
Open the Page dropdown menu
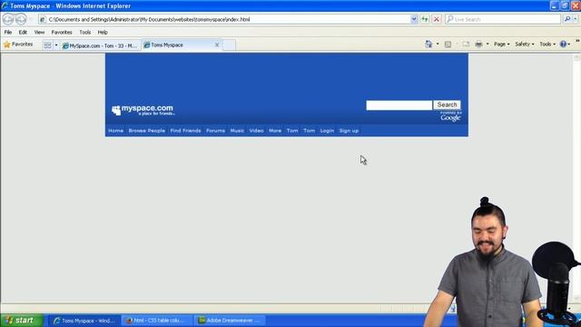click(x=501, y=45)
